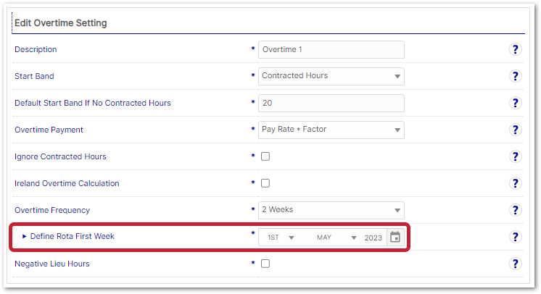Change the day dropdown showing 1ST
This screenshot has width=541, height=294.
click(281, 238)
